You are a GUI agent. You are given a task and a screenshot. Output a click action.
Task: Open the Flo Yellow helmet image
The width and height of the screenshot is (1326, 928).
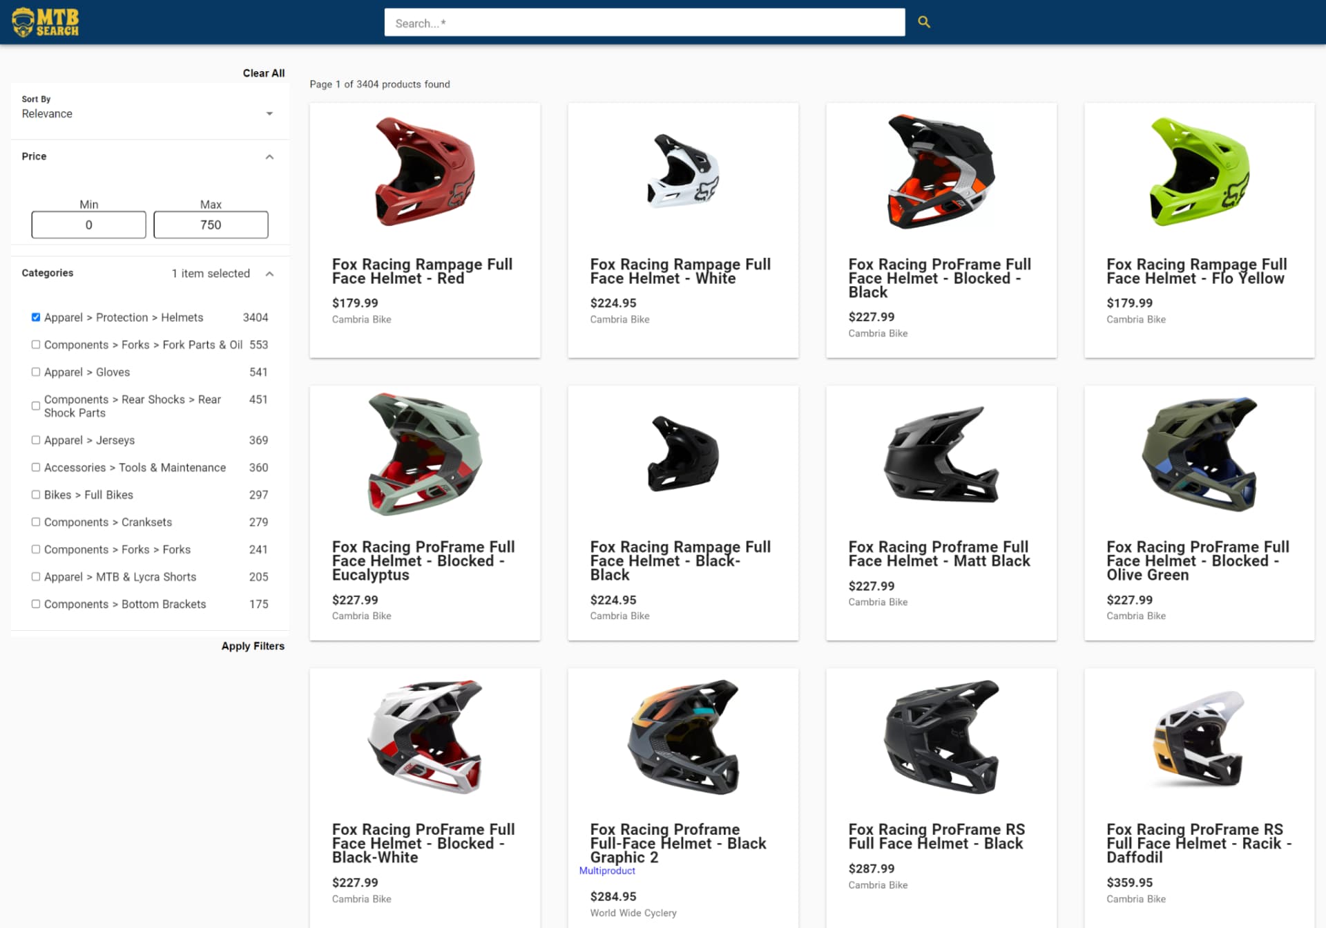coord(1199,171)
